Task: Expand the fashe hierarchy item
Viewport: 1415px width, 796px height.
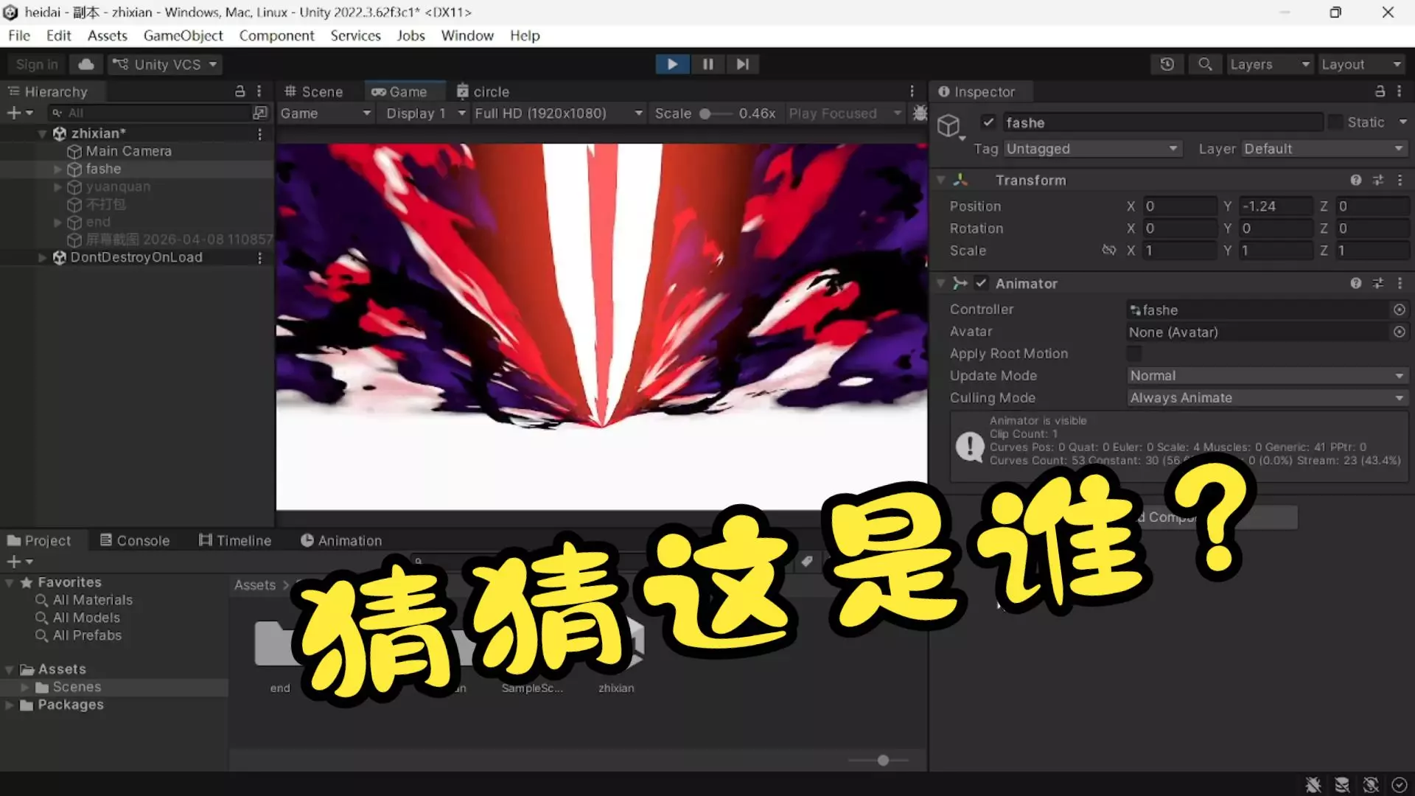Action: tap(57, 169)
